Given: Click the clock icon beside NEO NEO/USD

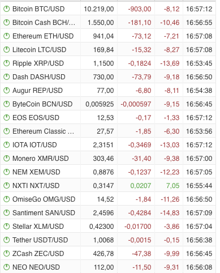Looking at the screenshot, I should [x=7, y=267].
